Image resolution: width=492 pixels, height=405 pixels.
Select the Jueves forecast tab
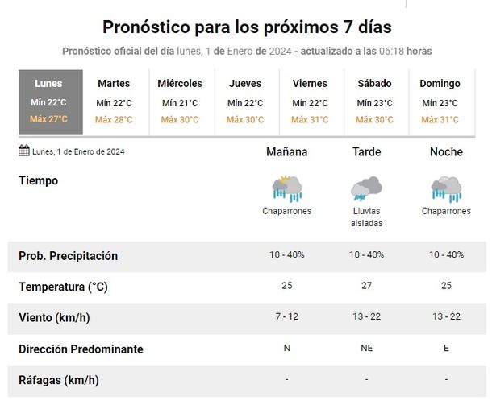[245, 102]
